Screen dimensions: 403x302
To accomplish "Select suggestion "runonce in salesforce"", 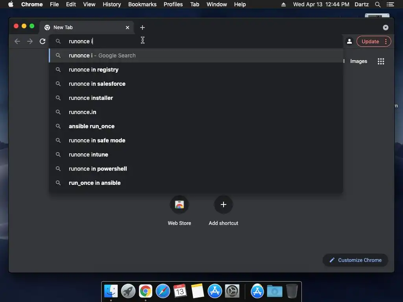I will (x=196, y=84).
